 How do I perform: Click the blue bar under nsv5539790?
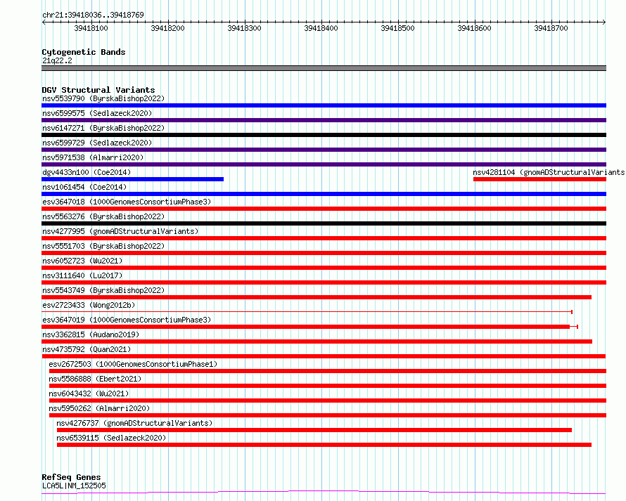(324, 105)
